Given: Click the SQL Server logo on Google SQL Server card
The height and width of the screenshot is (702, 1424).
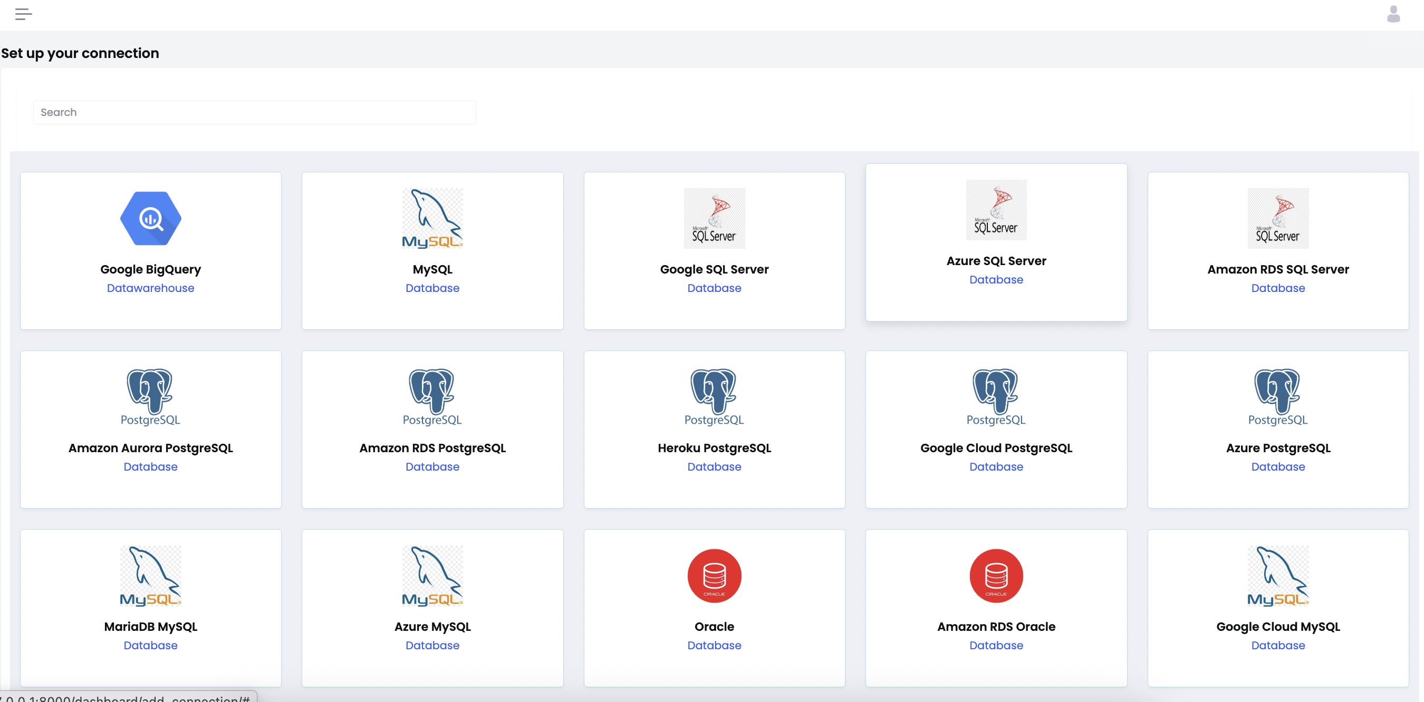Looking at the screenshot, I should [x=714, y=218].
